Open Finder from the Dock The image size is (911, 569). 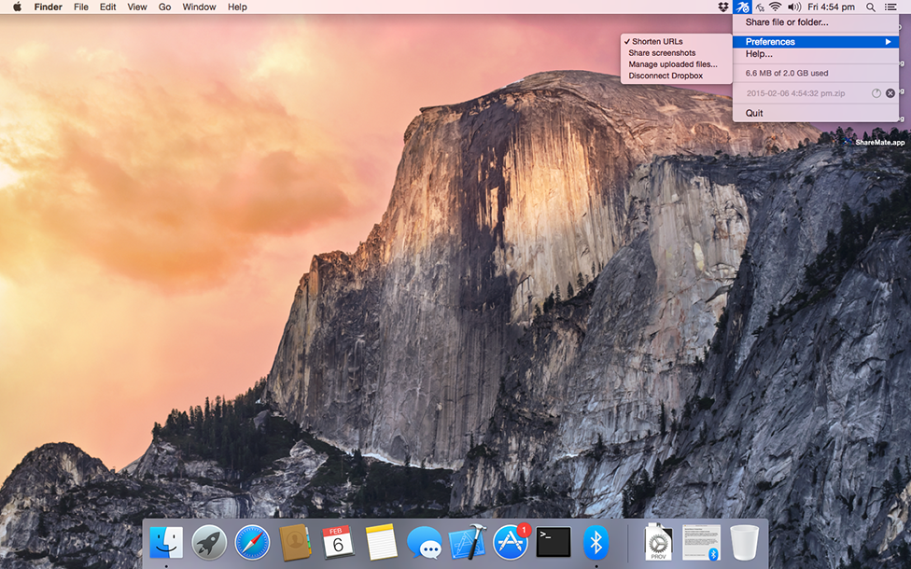(x=166, y=542)
